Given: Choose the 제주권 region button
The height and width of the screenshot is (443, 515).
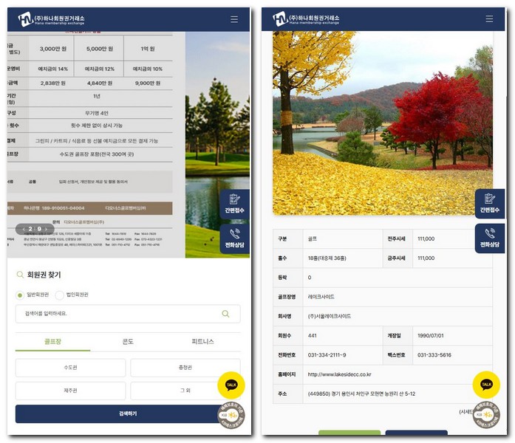Looking at the screenshot, I should tap(70, 391).
